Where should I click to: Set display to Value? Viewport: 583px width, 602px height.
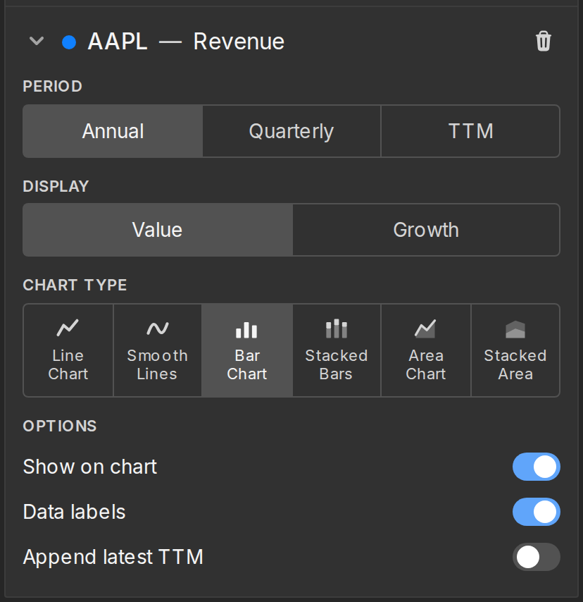[158, 230]
